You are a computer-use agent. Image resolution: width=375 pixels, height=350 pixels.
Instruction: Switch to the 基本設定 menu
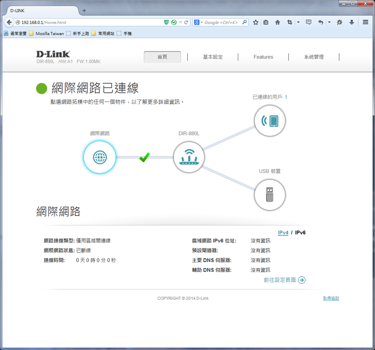[213, 57]
